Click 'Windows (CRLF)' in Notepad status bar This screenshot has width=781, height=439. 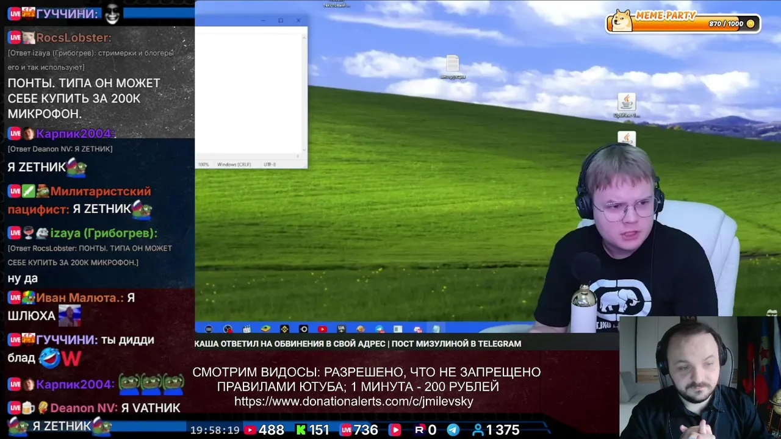coord(234,165)
